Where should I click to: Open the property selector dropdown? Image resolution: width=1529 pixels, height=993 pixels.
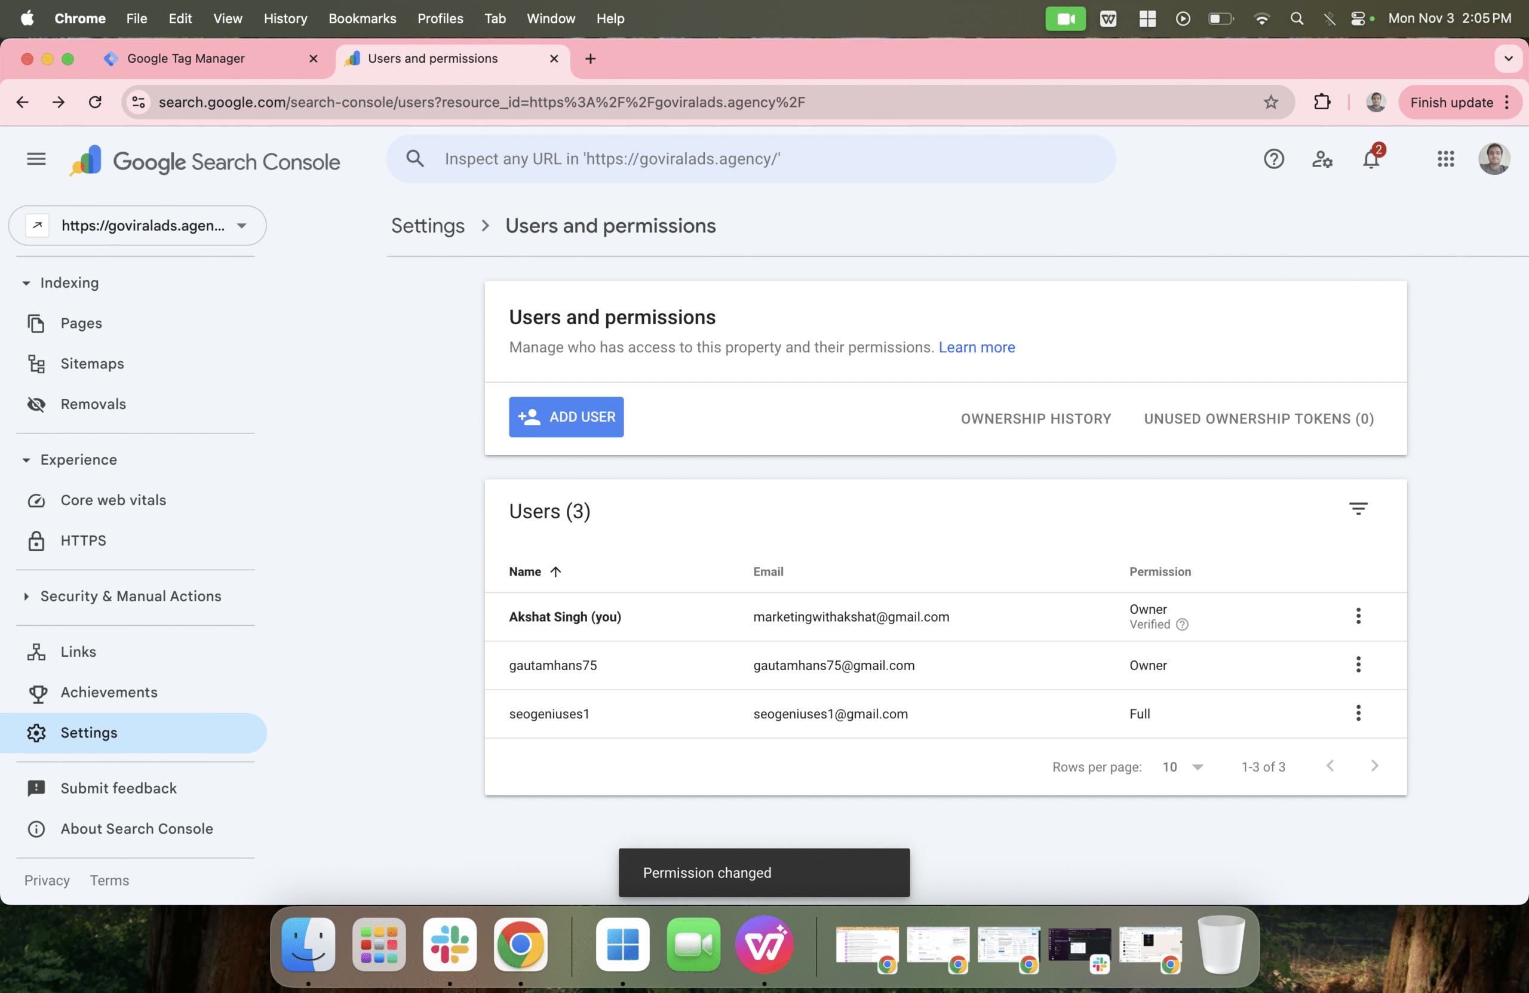(137, 226)
